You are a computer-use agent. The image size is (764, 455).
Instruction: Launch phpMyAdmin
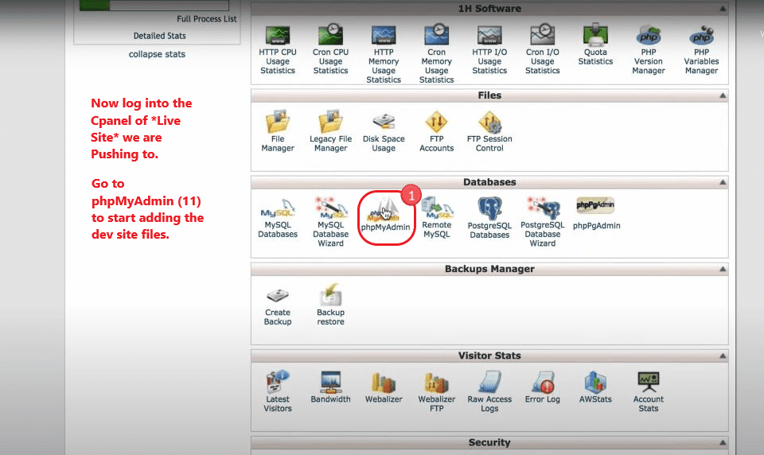point(385,214)
